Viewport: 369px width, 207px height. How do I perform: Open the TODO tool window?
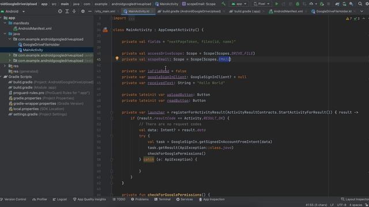[x=119, y=200]
